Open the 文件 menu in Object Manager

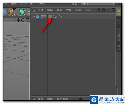pos(41,10)
